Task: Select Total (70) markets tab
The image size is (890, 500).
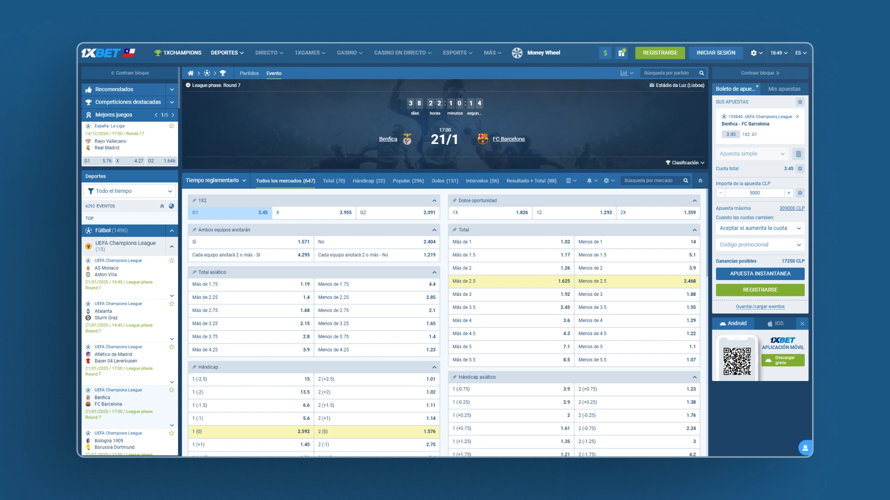Action: [334, 181]
